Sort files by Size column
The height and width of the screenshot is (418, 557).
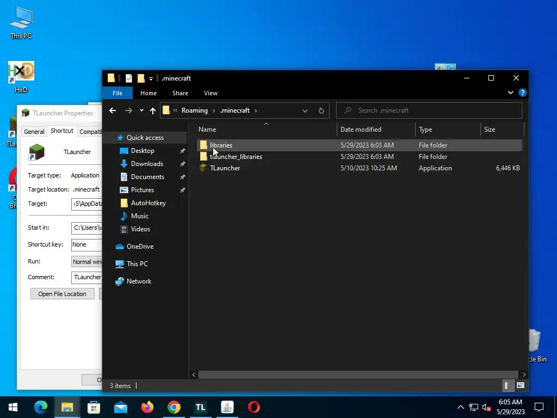coord(502,130)
